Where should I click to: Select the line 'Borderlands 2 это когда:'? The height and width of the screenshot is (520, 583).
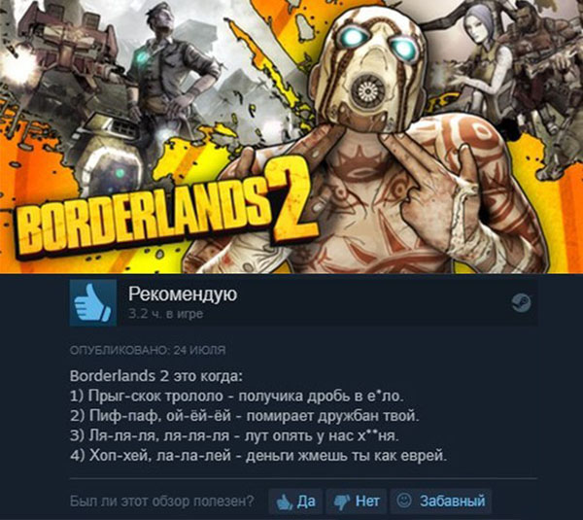pyautogui.click(x=156, y=376)
